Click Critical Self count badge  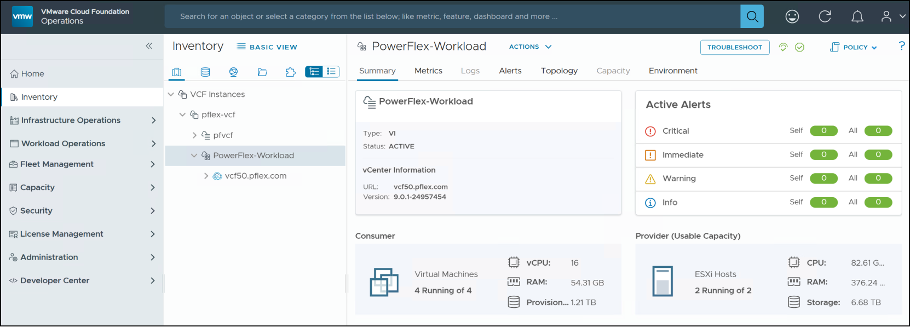[824, 131]
